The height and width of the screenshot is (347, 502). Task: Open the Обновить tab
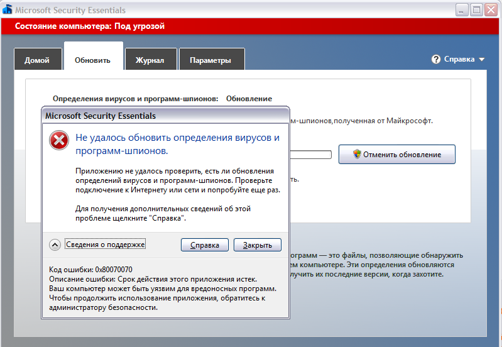[93, 56]
